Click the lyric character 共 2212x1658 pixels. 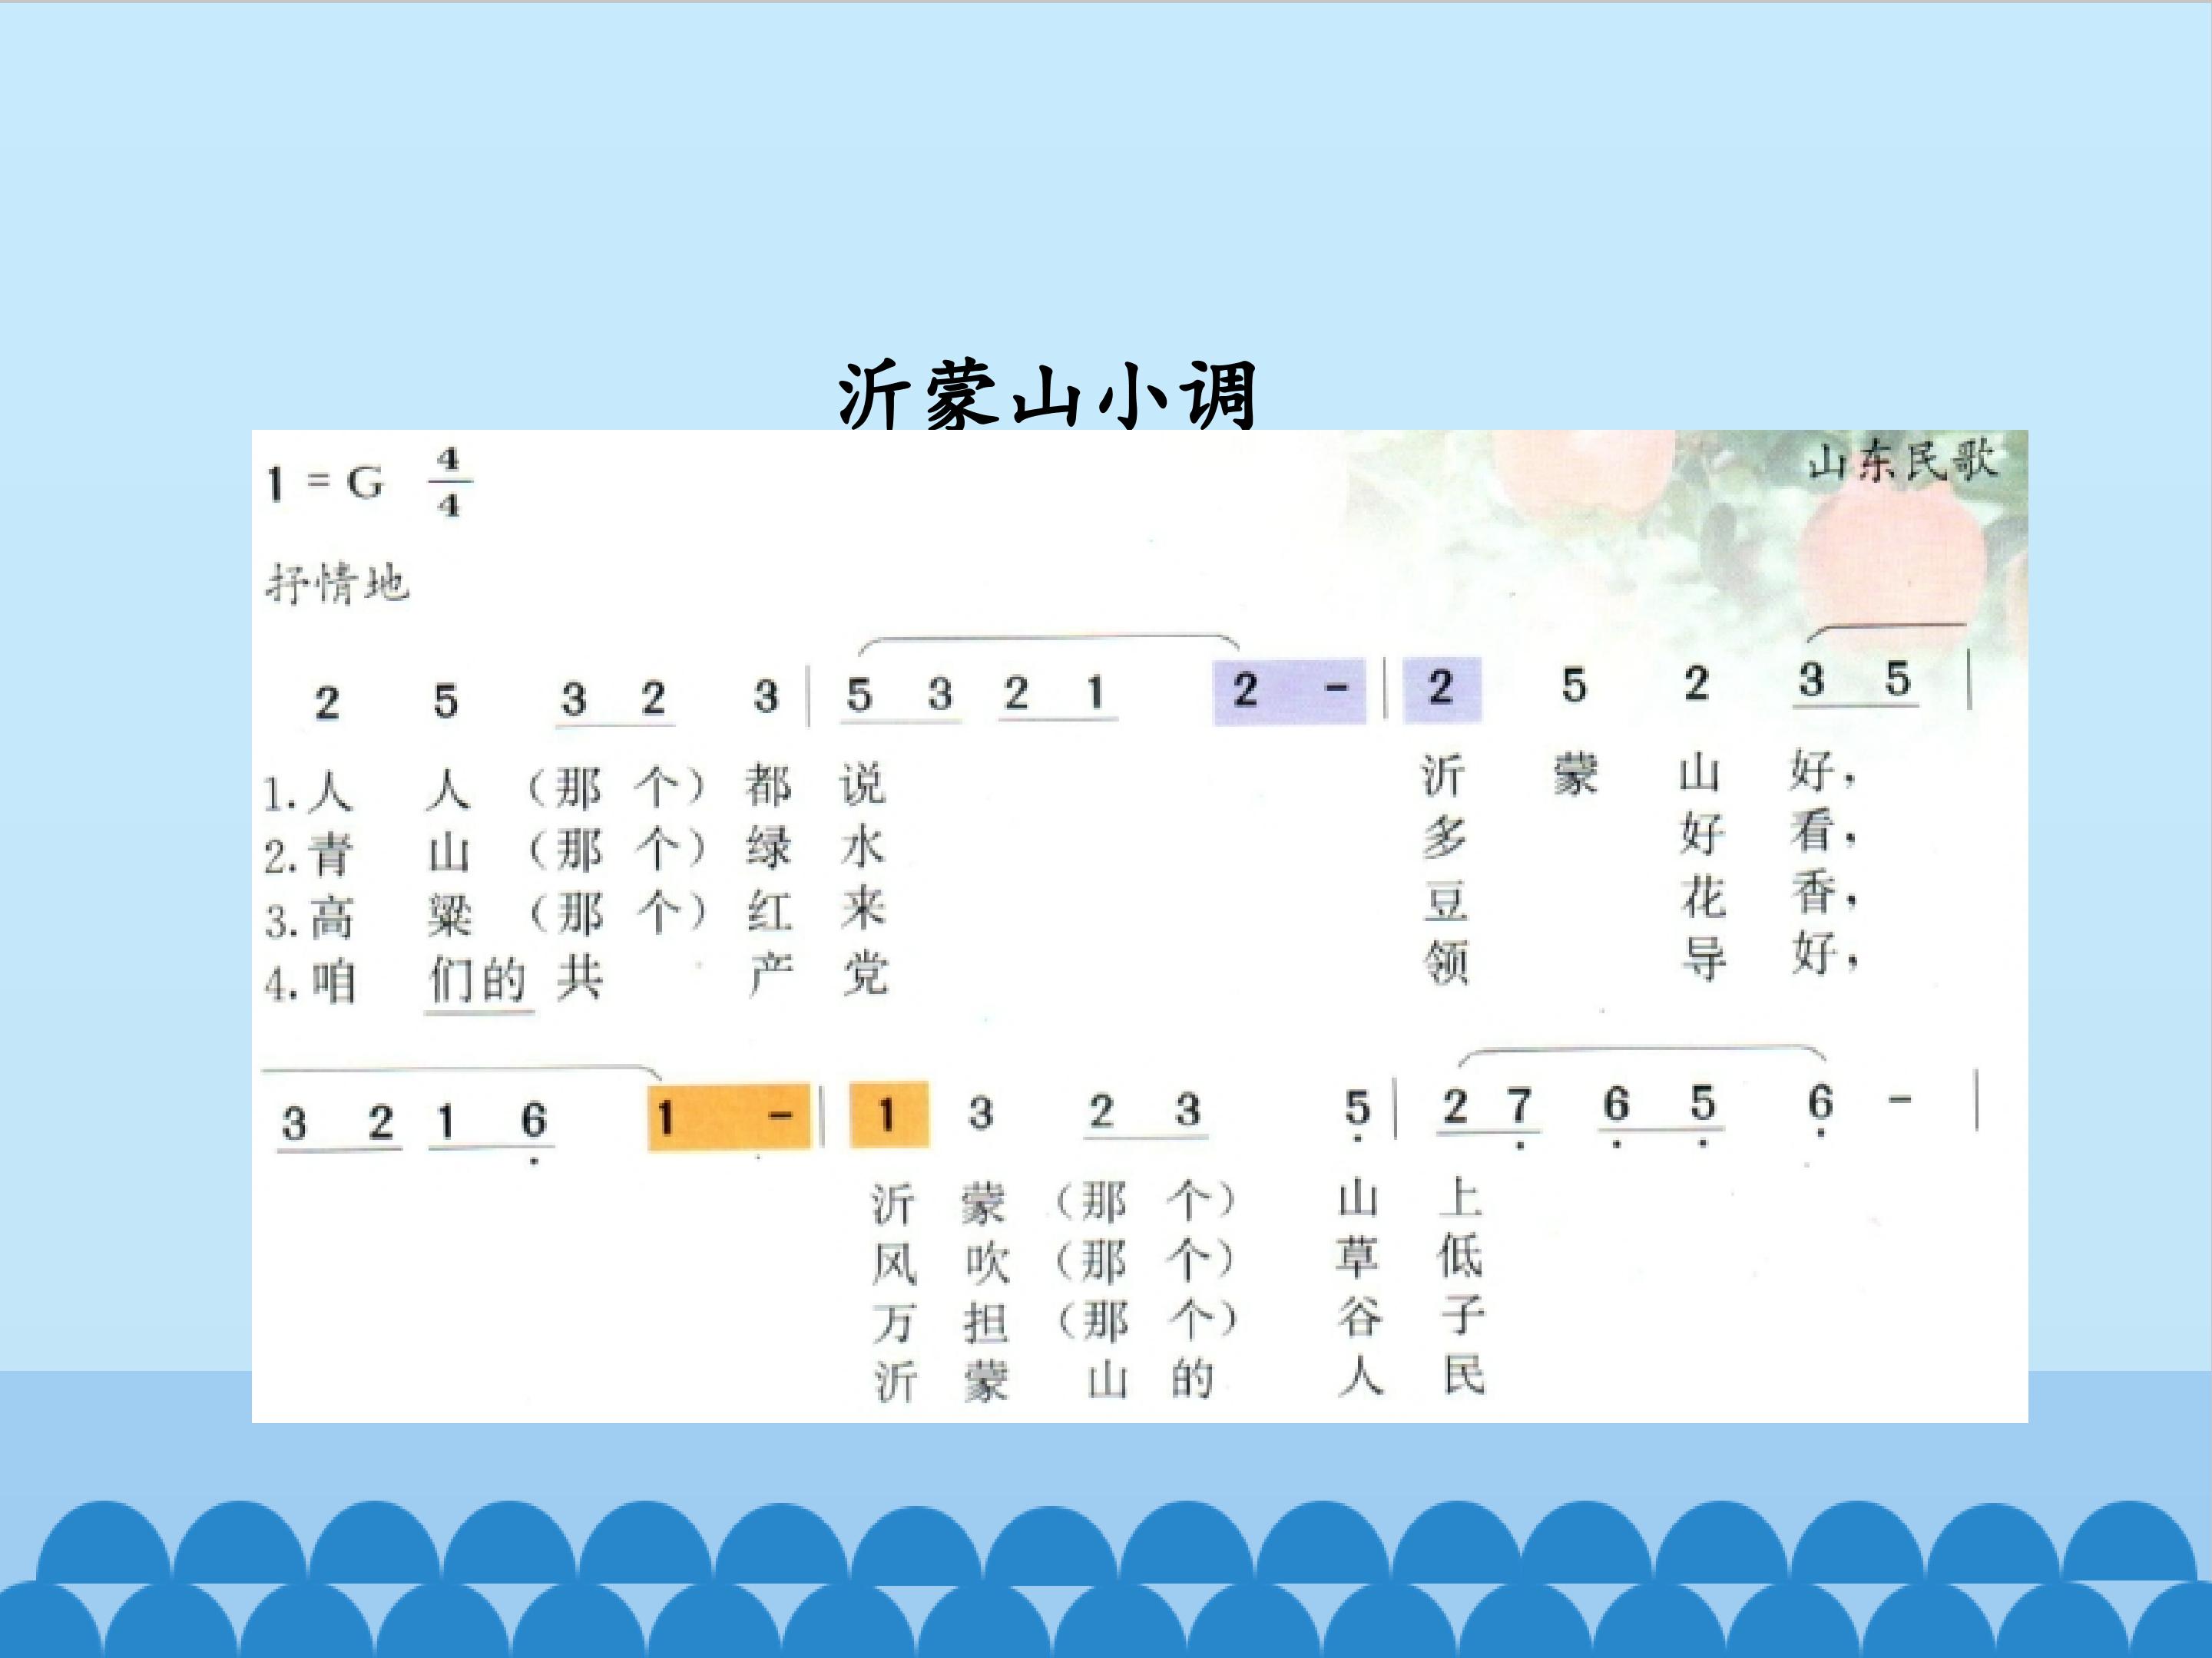[x=580, y=977]
